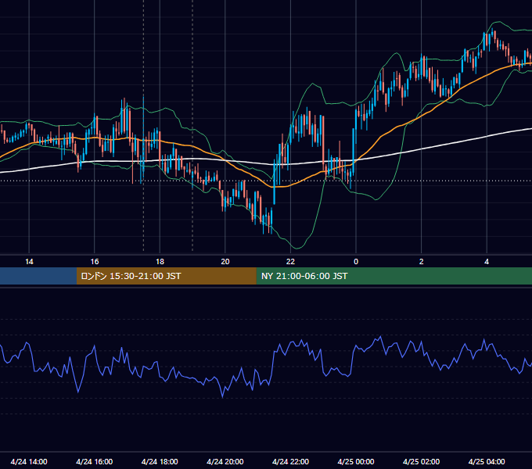The height and width of the screenshot is (469, 532).
Task: Click the 4/24 18:00 time label
Action: tap(160, 461)
